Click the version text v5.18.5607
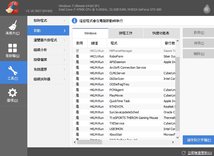The width and height of the screenshot is (214, 156). pos(39,11)
